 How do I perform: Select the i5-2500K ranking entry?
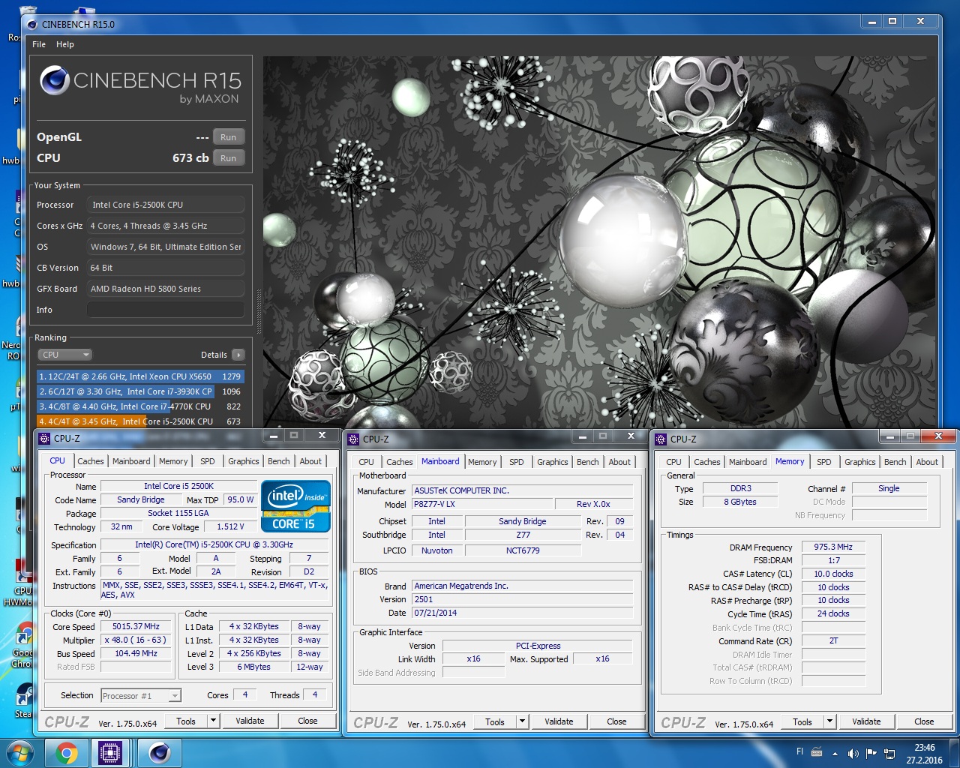140,421
